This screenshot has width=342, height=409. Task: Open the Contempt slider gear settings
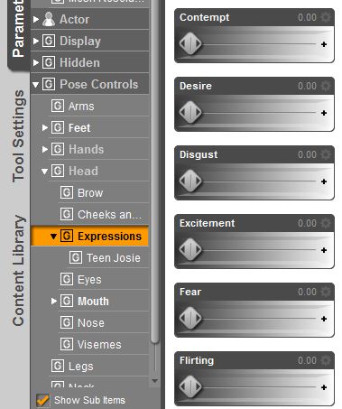[x=326, y=17]
